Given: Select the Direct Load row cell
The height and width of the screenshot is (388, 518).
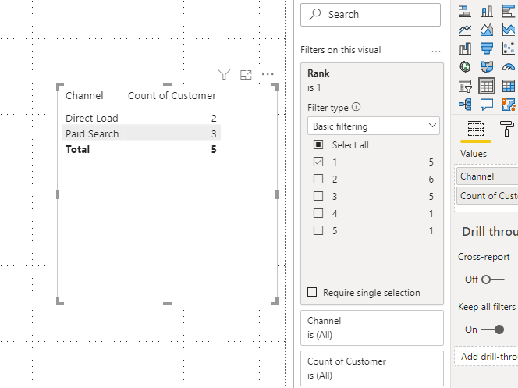Looking at the screenshot, I should (92, 118).
